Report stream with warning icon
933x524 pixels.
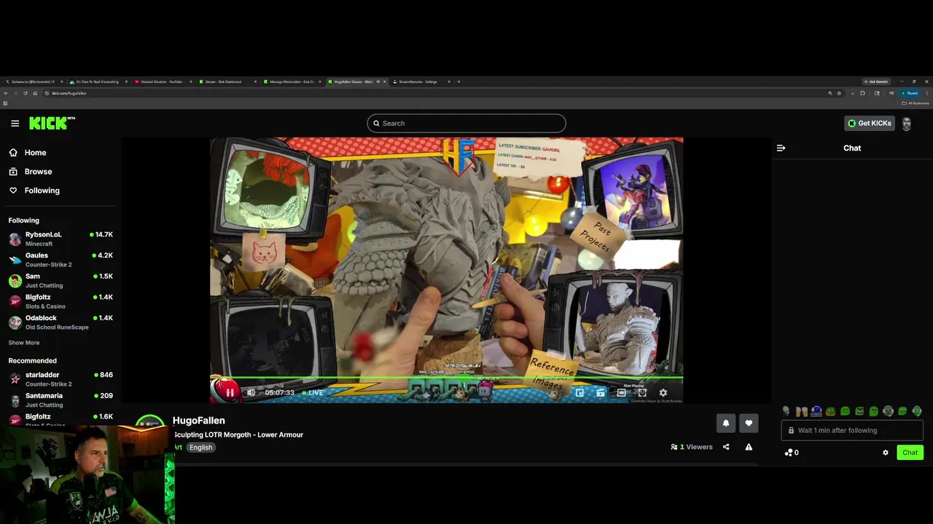(749, 447)
